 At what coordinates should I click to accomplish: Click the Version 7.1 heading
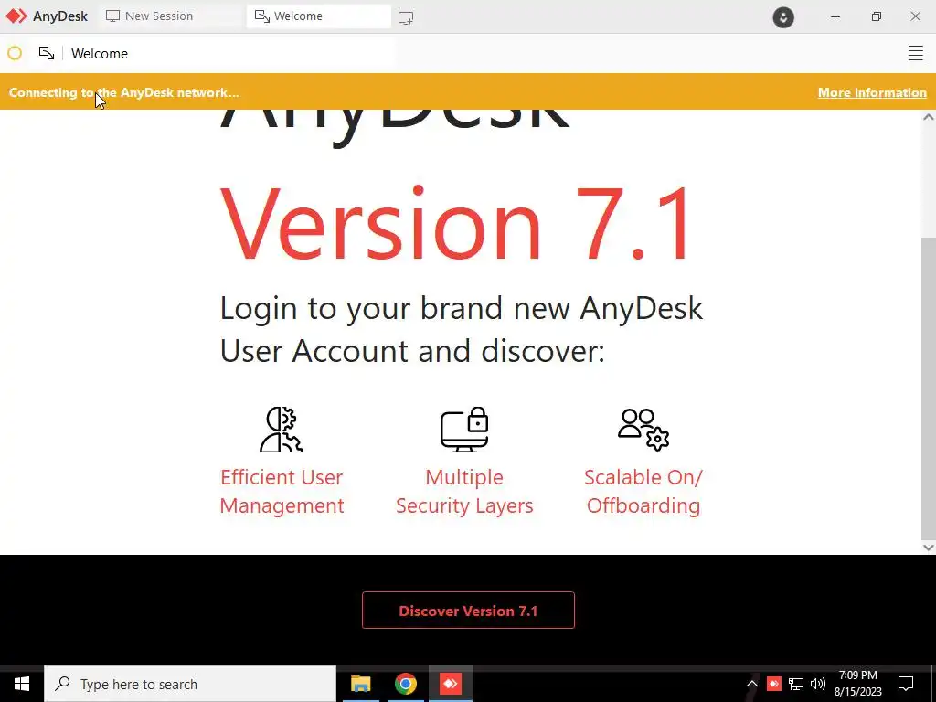(455, 224)
